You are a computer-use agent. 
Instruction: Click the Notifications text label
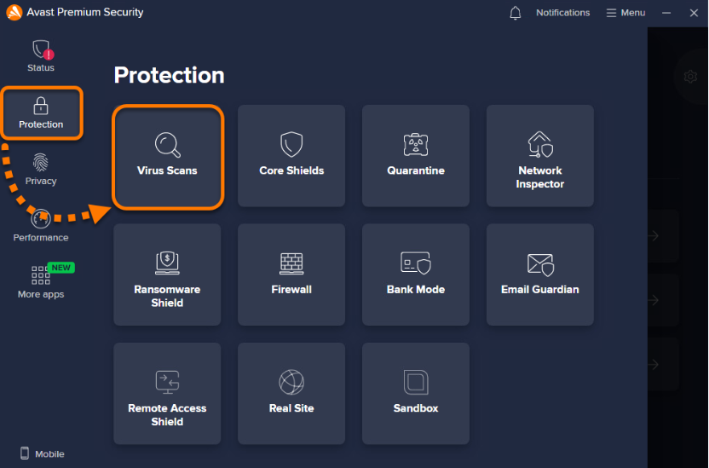click(x=563, y=13)
